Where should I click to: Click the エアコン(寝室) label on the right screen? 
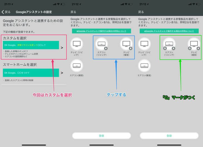click(144, 75)
